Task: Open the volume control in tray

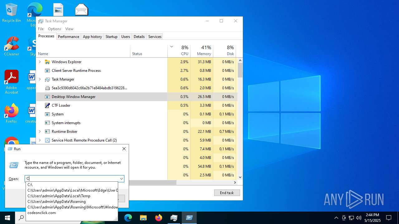Action: (359, 218)
